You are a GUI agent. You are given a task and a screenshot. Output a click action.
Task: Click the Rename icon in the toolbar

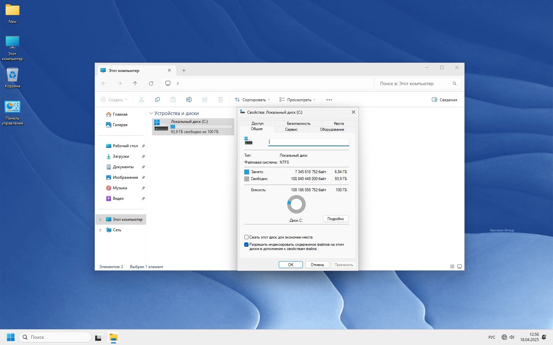point(189,100)
